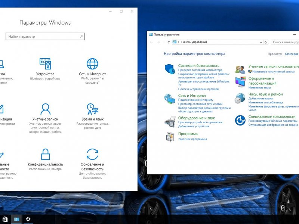
Task: Expand the breadcrumb chevron before 'Панель управления'
Action: pos(179,42)
